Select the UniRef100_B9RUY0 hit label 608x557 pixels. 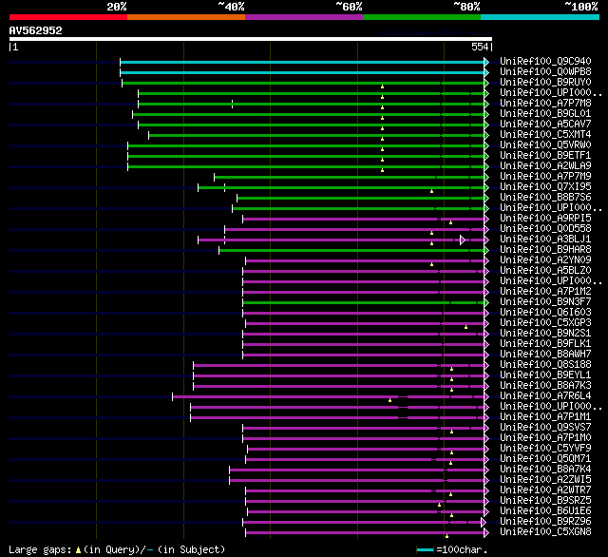coord(545,83)
